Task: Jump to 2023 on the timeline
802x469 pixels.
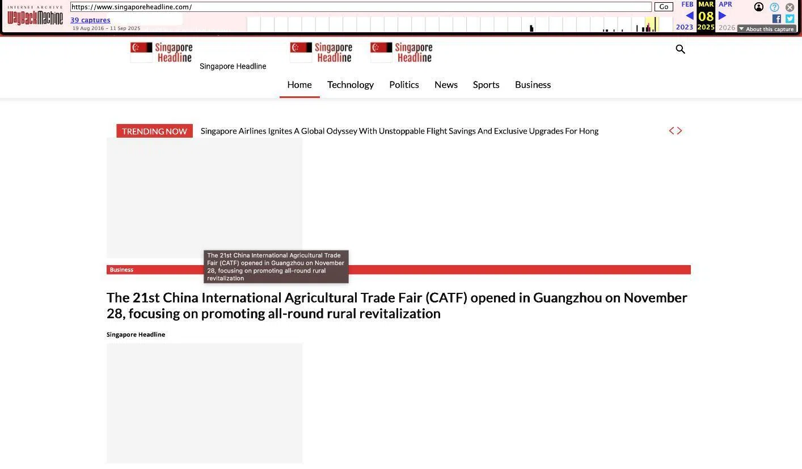Action: [684, 27]
